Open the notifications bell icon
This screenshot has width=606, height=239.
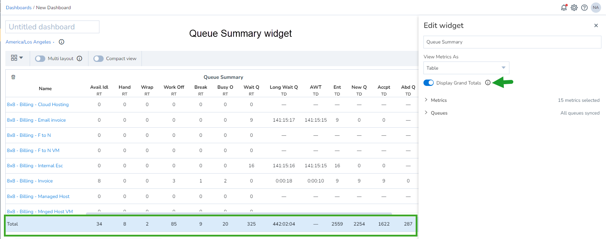[x=564, y=7]
